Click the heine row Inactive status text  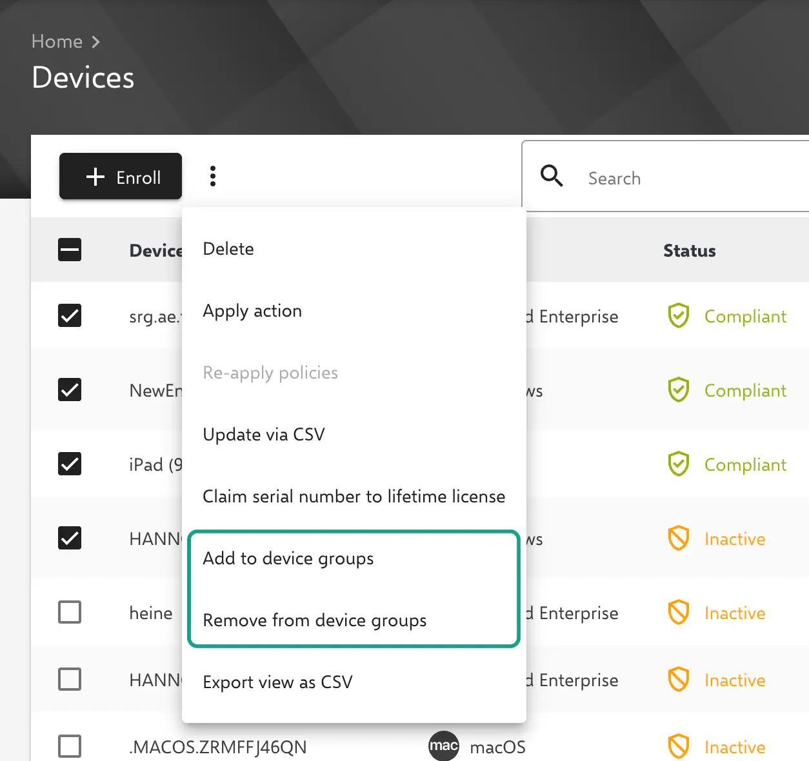(735, 613)
